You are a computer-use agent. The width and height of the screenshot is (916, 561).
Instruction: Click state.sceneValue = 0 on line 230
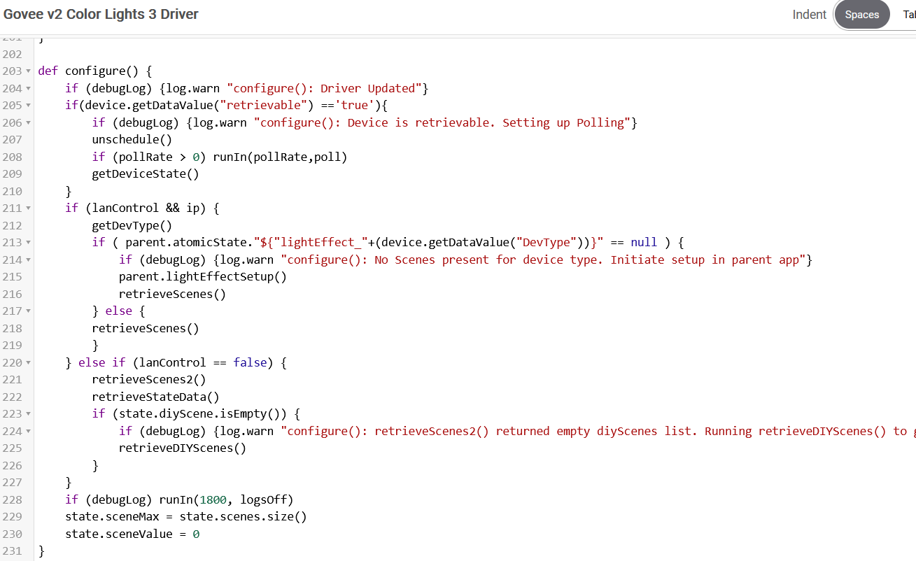[x=132, y=534]
